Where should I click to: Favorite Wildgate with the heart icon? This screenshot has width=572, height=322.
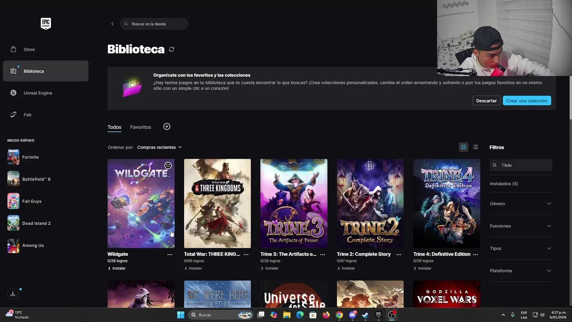[x=168, y=165]
